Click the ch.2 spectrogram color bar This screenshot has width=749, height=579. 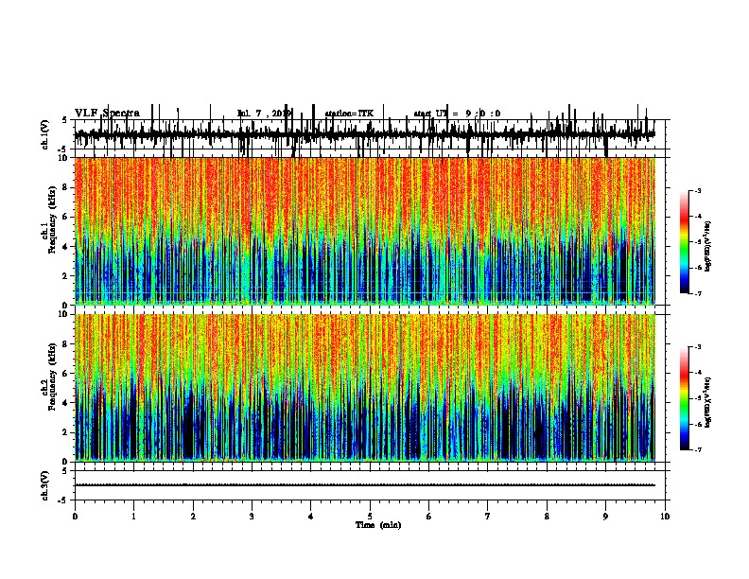pos(684,398)
